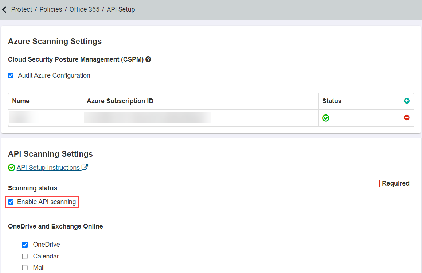The image size is (422, 273).
Task: Click the Azure Subscription ID column header
Action: point(120,101)
